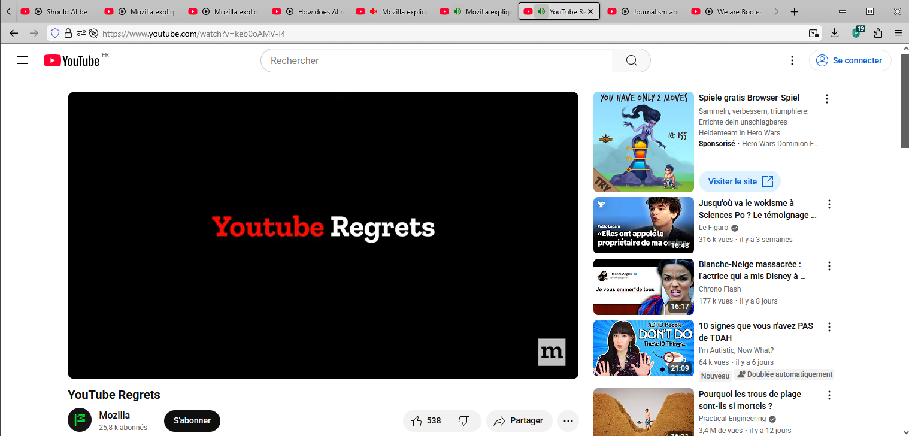Open the Firefox application hamburger menu
The height and width of the screenshot is (436, 909).
click(898, 34)
